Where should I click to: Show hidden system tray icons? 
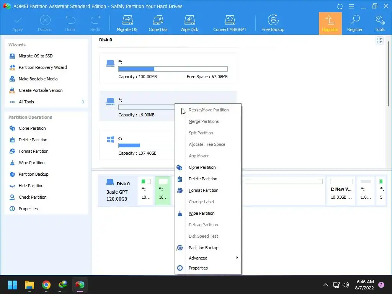click(325, 285)
